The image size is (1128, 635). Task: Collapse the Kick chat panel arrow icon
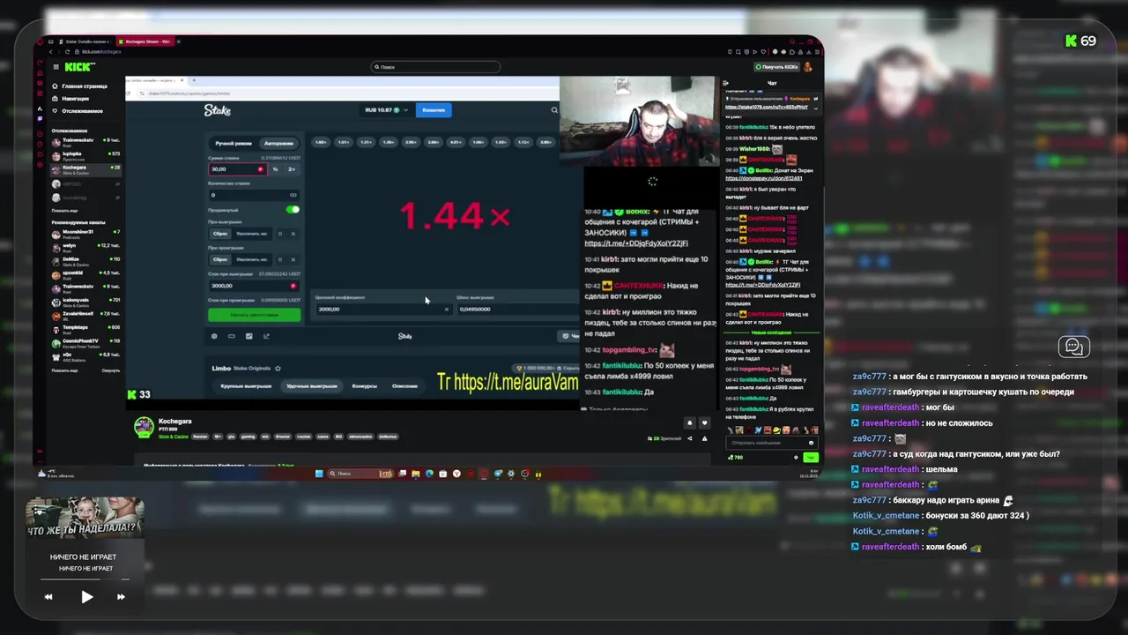pyautogui.click(x=726, y=84)
